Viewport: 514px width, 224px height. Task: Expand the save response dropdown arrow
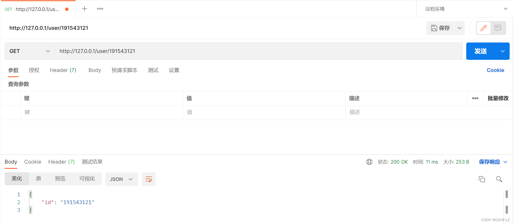(x=505, y=162)
